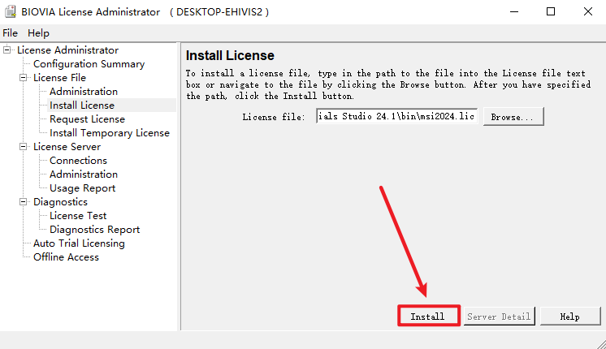Open Diagnostics Report tree item
The image size is (606, 349).
[94, 230]
